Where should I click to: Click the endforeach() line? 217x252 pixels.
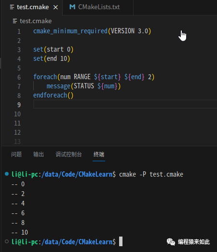[x=54, y=95]
